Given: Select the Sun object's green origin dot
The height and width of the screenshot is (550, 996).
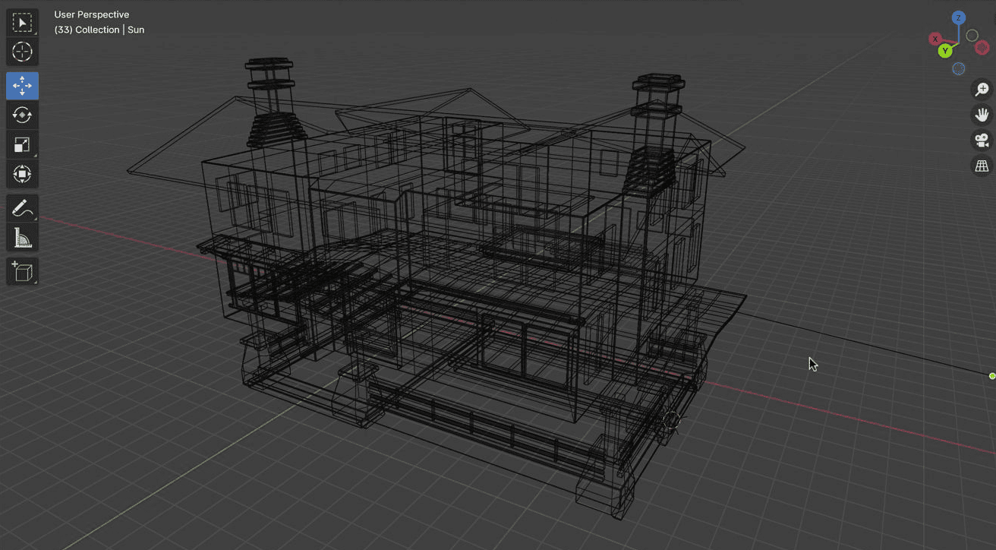Looking at the screenshot, I should click(992, 376).
